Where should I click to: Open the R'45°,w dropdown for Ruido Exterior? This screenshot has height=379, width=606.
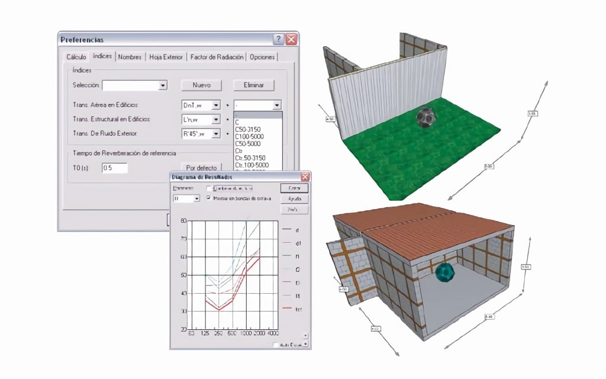[x=216, y=134]
